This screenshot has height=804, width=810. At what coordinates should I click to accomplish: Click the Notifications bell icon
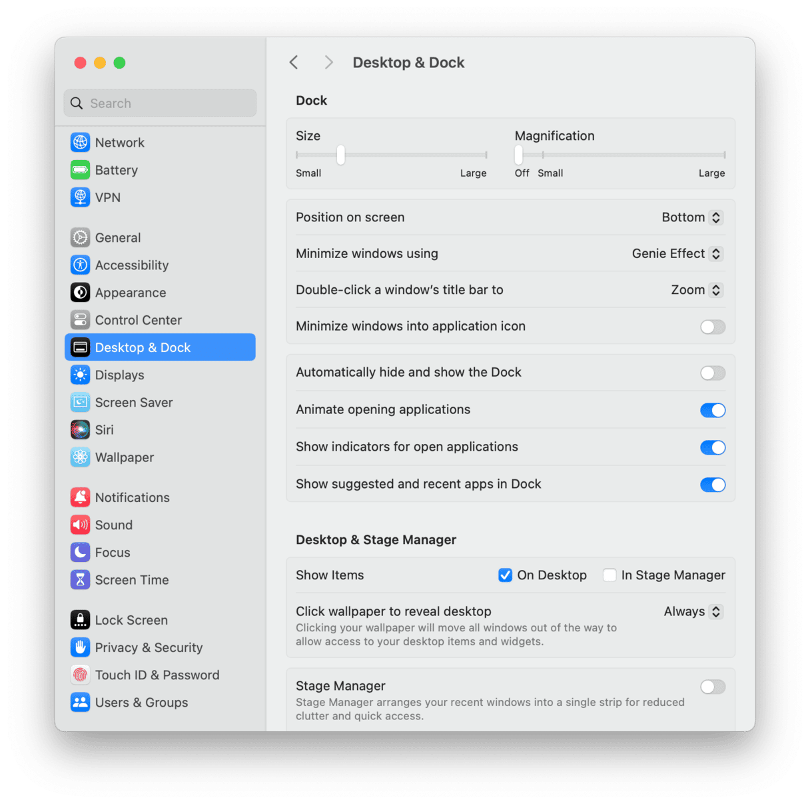point(80,497)
